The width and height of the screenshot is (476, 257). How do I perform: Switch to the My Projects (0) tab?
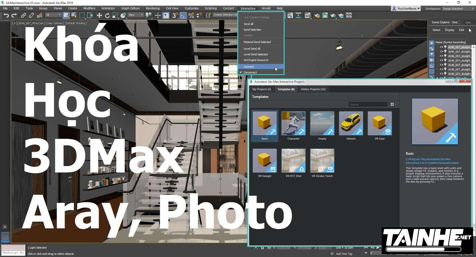[x=262, y=89]
